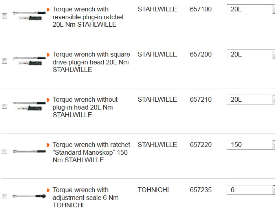Image resolution: width=275 pixels, height=216 pixels.
Task: Mark the Standard Manoskop wrench checkbox
Action: coord(5,152)
